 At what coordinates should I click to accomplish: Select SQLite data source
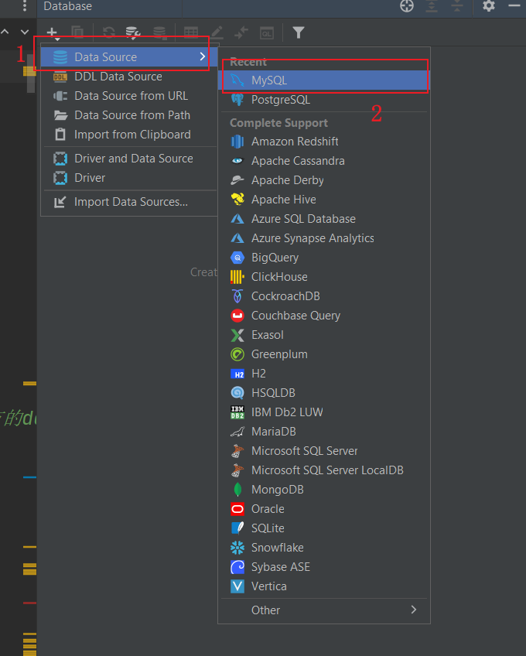tap(324, 528)
